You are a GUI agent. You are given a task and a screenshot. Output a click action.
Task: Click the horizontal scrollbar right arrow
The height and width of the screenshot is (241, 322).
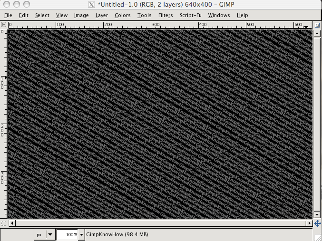(x=309, y=223)
